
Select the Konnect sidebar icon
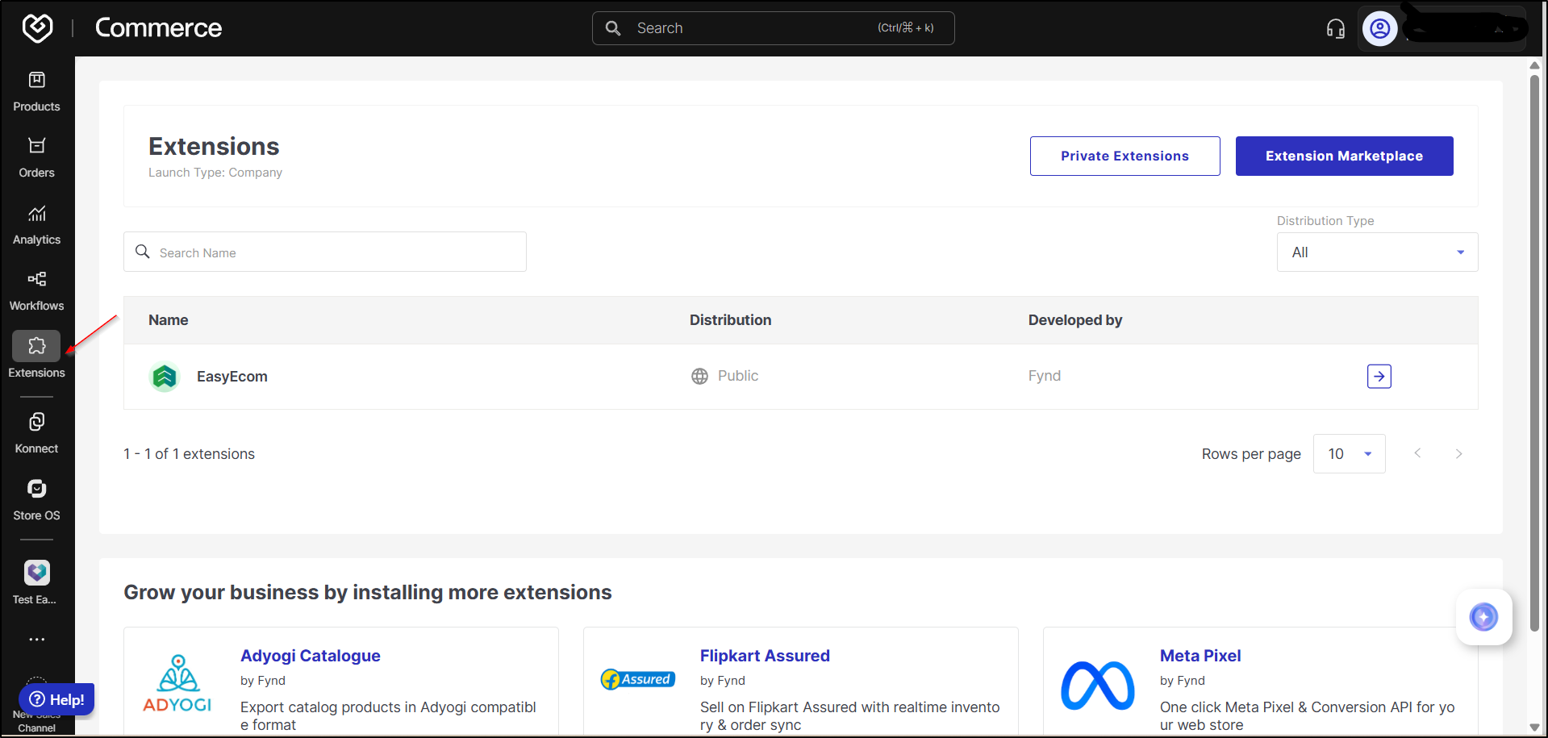[36, 433]
